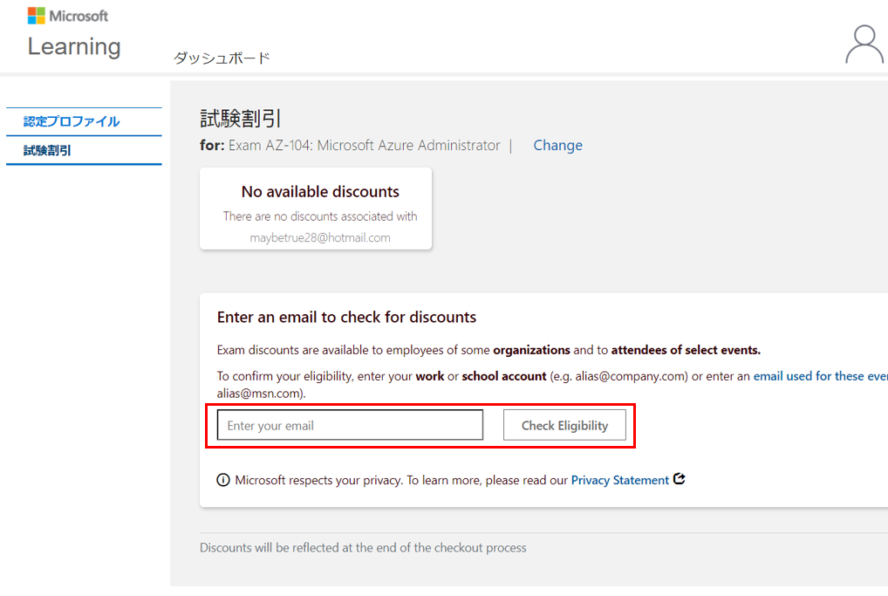Follow the "email used for these events" link
The image size is (888, 596).
(x=820, y=376)
